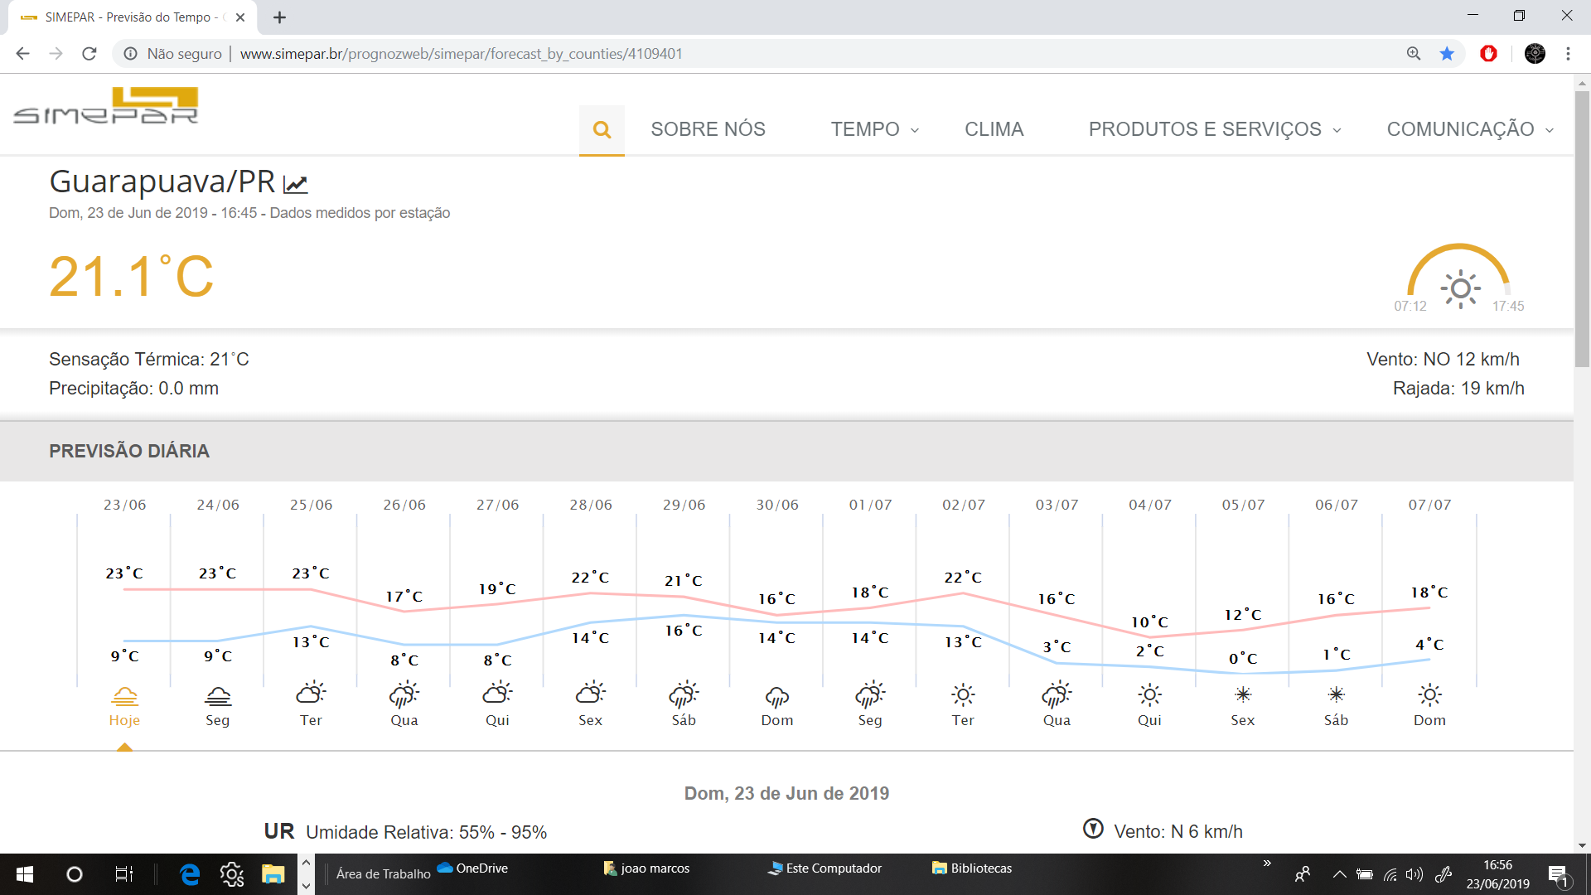Click the 21.1°C current temperature

tap(131, 276)
